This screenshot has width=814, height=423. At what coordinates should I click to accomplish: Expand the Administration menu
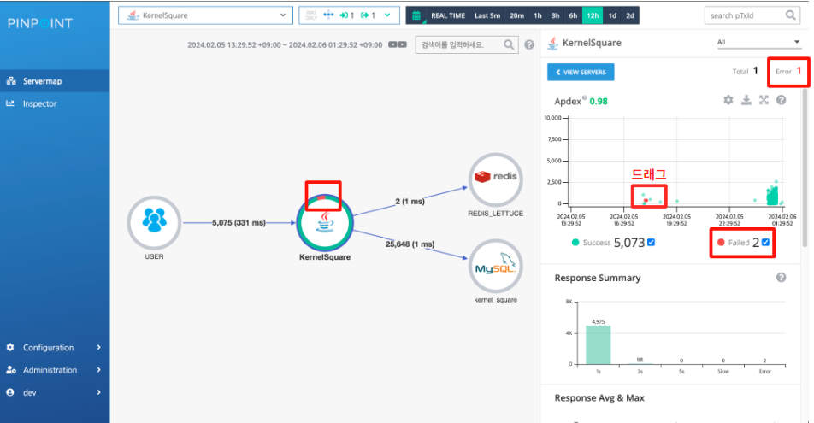(x=55, y=369)
